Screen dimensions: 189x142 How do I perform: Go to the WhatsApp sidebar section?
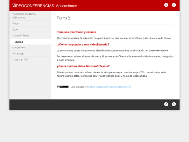pyautogui.click(x=30, y=54)
